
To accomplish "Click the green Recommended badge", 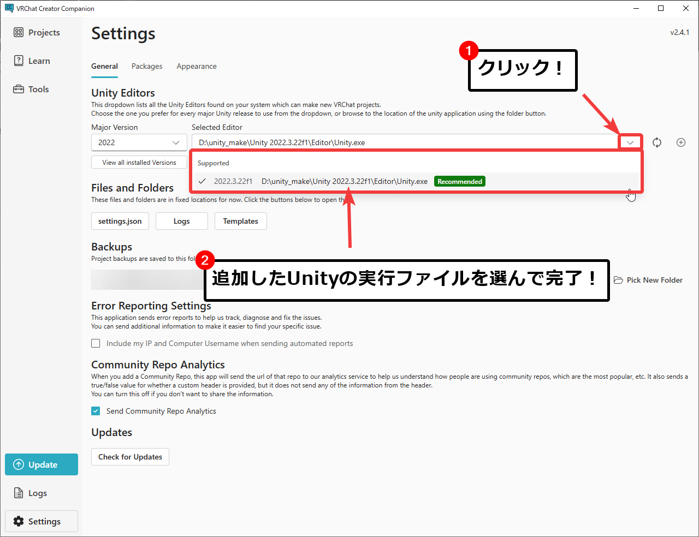I will tap(460, 181).
